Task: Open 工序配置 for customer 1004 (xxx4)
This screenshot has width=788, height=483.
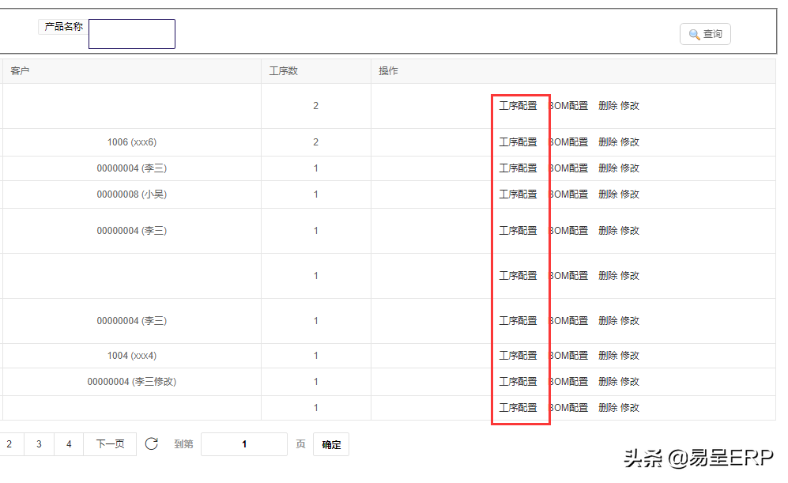Action: (x=518, y=356)
